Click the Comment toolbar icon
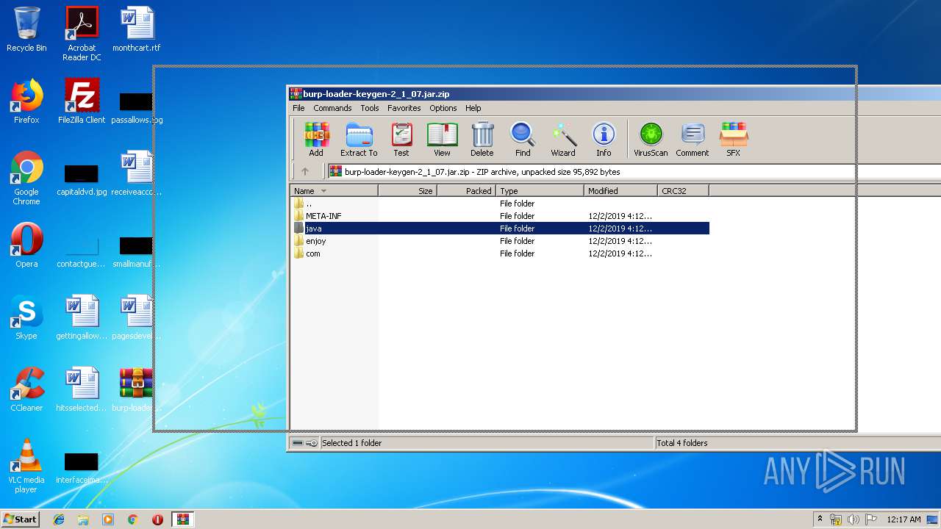Viewport: 941px width, 529px height. pyautogui.click(x=693, y=140)
